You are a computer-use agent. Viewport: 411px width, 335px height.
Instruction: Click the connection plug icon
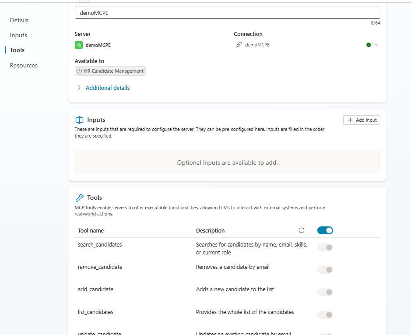(x=239, y=45)
